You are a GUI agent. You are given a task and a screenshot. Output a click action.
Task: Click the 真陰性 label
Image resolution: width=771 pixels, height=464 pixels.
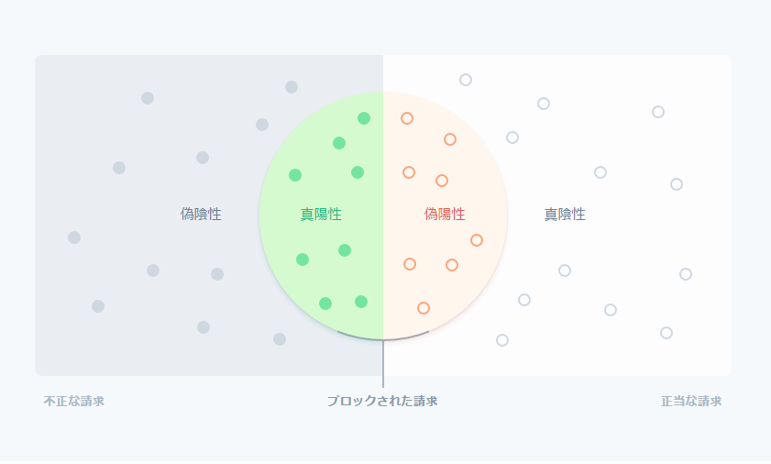pyautogui.click(x=565, y=214)
